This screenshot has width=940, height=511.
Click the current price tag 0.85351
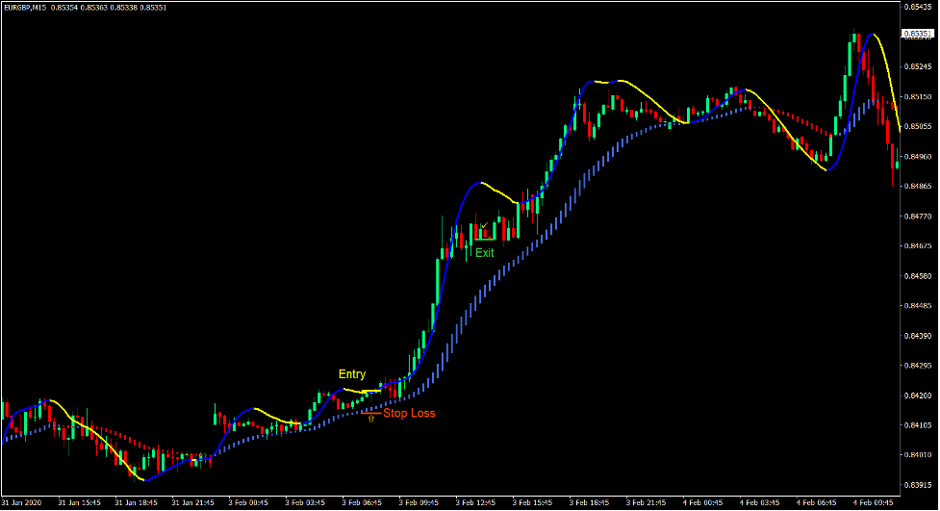tap(918, 34)
